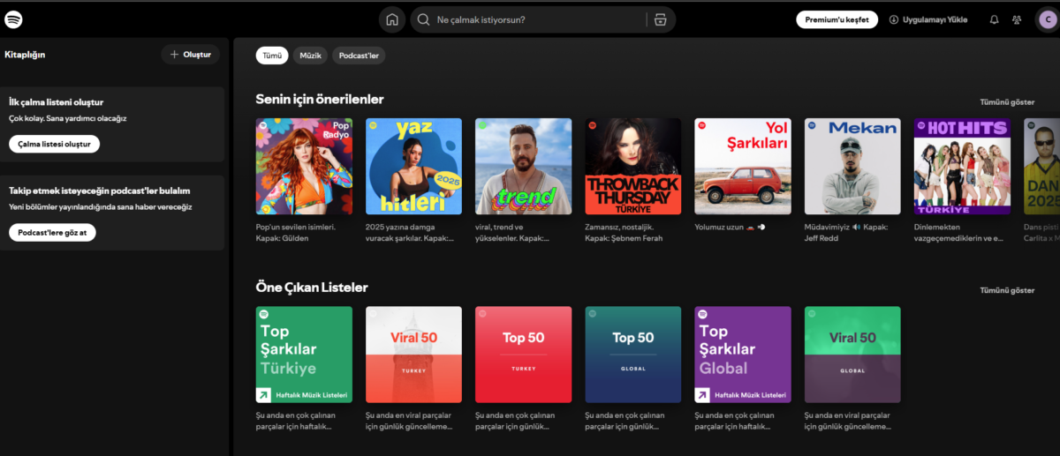Image resolution: width=1060 pixels, height=456 pixels.
Task: Click the Spotify logo icon
Action: 13,19
